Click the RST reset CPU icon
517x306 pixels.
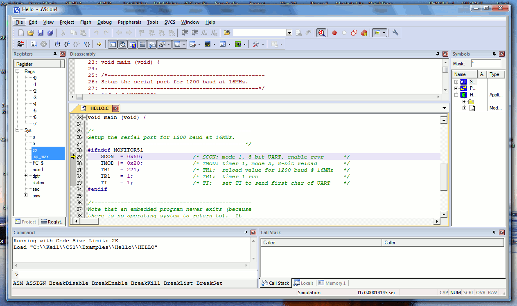[x=20, y=44]
